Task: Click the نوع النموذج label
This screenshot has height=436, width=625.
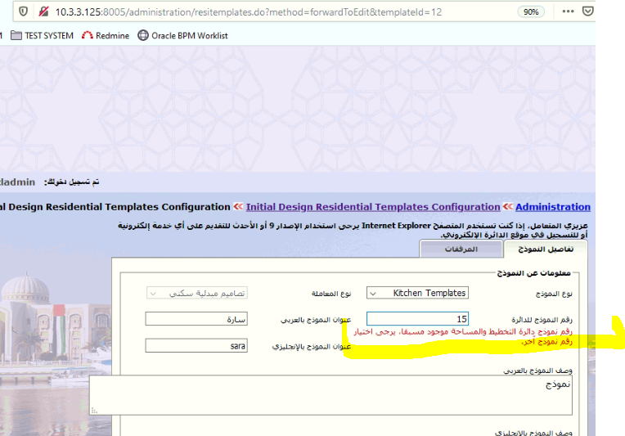Action: 554,294
